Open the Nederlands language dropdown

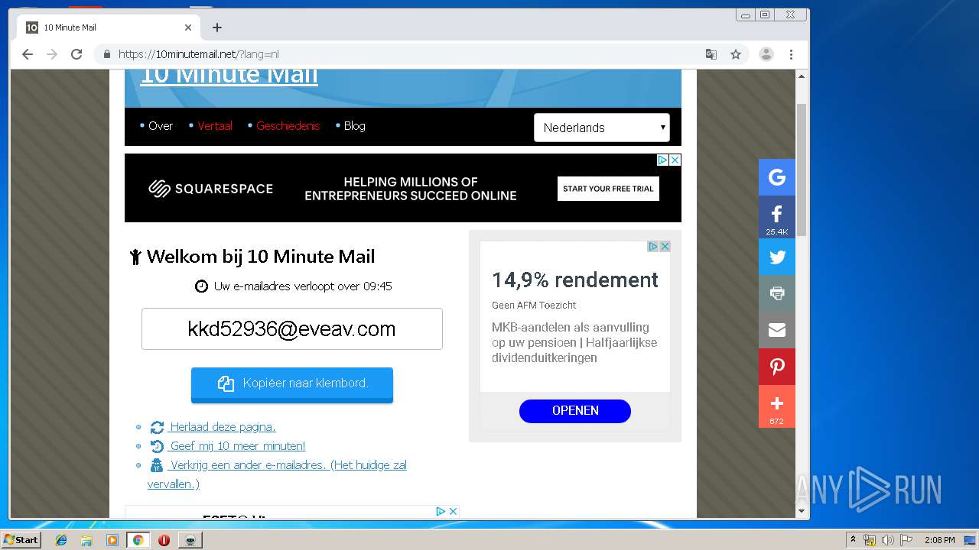(602, 128)
